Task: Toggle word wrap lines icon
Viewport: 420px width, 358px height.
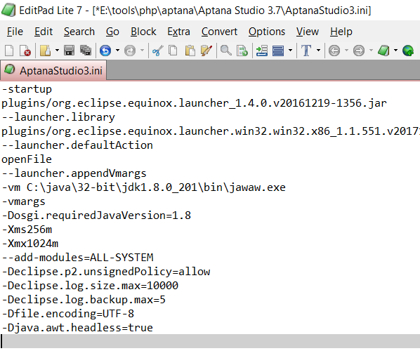Action: click(278, 51)
